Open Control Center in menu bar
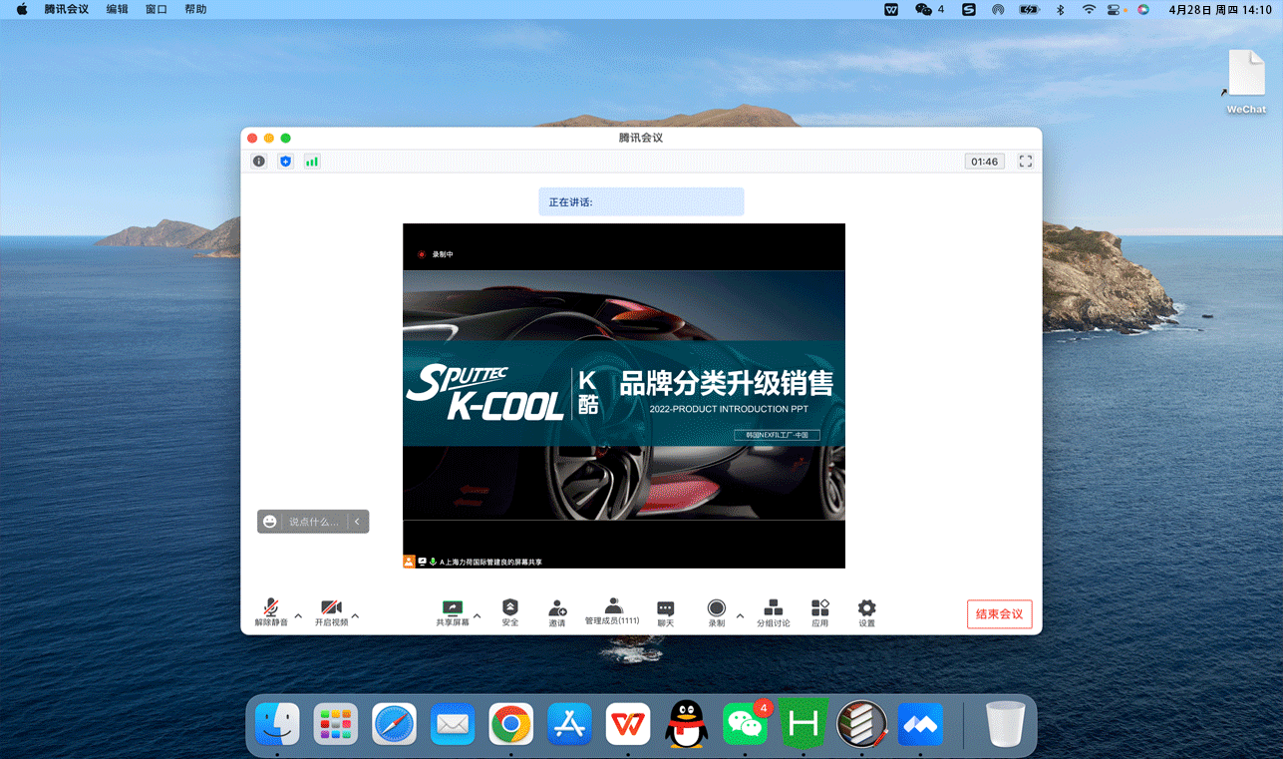The width and height of the screenshot is (1283, 759). click(x=1115, y=9)
